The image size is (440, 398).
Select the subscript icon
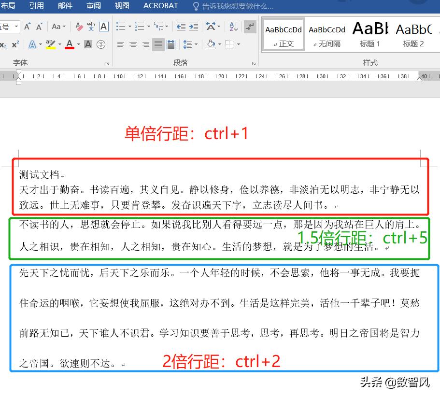pyautogui.click(x=5, y=43)
